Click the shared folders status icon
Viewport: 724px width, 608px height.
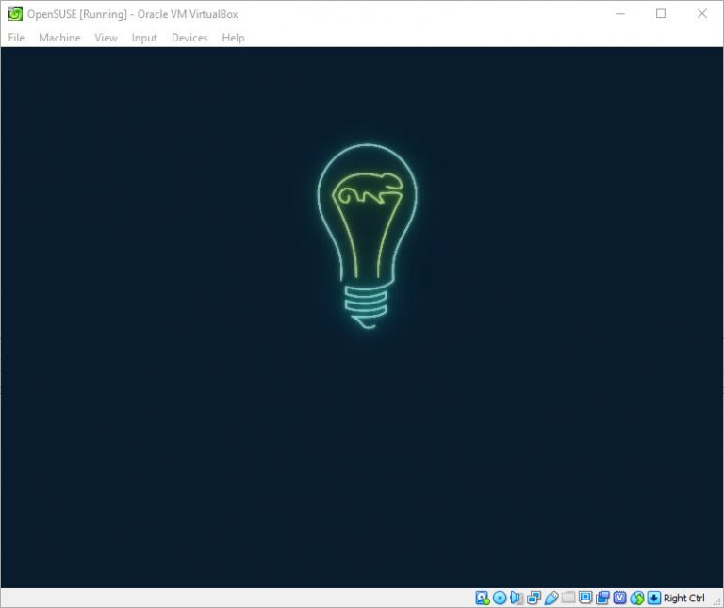click(x=568, y=598)
